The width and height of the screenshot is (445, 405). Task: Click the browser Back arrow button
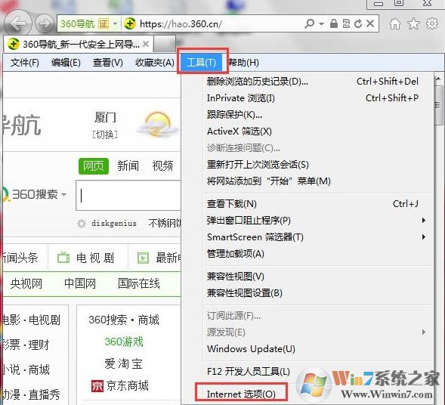(x=18, y=23)
